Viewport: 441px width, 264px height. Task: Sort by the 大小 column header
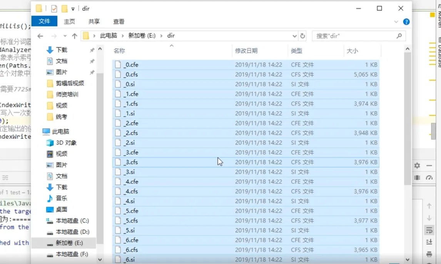coord(352,51)
